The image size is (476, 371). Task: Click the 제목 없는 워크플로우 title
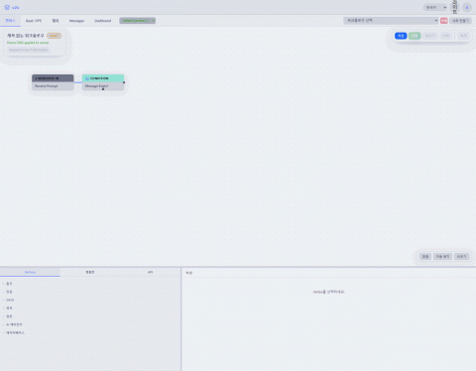point(26,36)
